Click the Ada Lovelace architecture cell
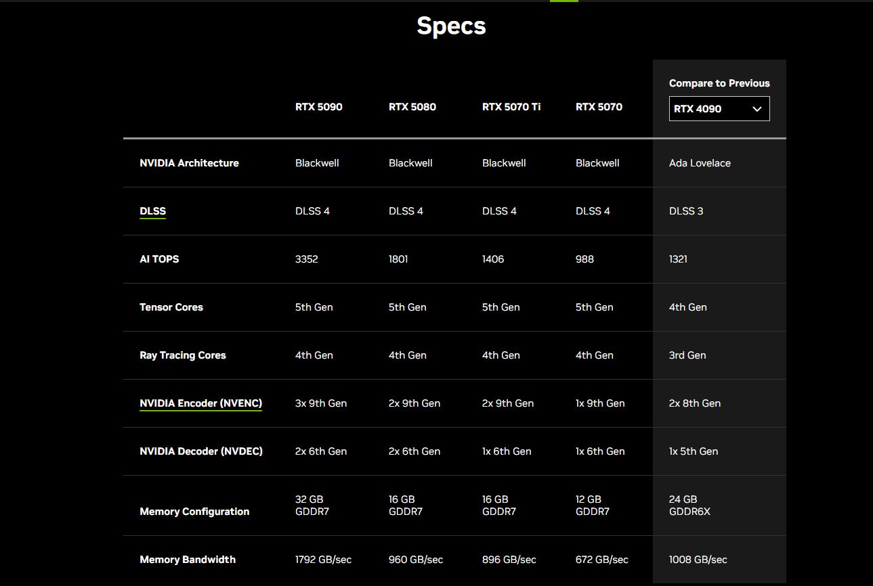 pyautogui.click(x=700, y=163)
